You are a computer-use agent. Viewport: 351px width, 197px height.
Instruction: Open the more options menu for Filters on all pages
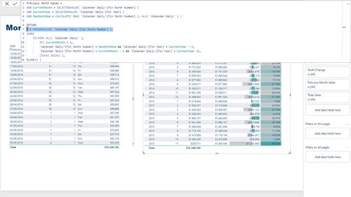coord(347,147)
